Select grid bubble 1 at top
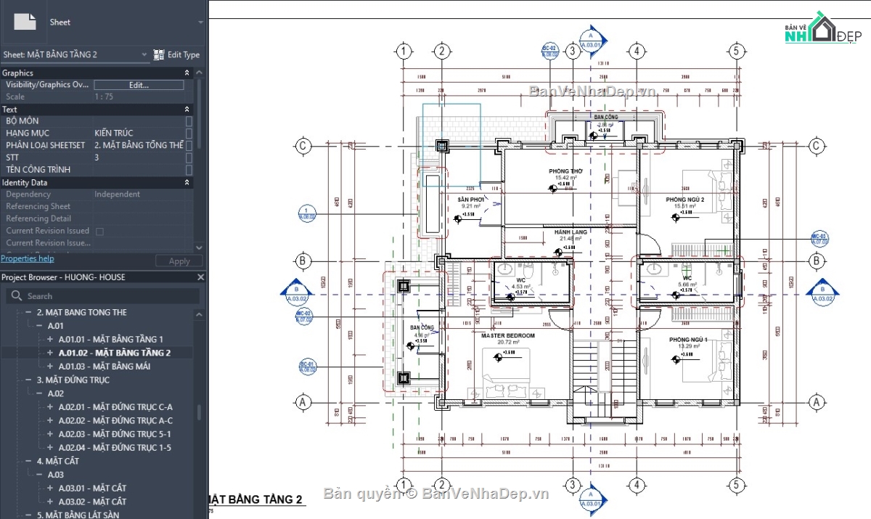The image size is (871, 519). [x=404, y=51]
